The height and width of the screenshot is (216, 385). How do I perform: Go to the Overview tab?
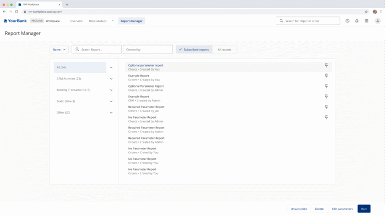pyautogui.click(x=76, y=21)
